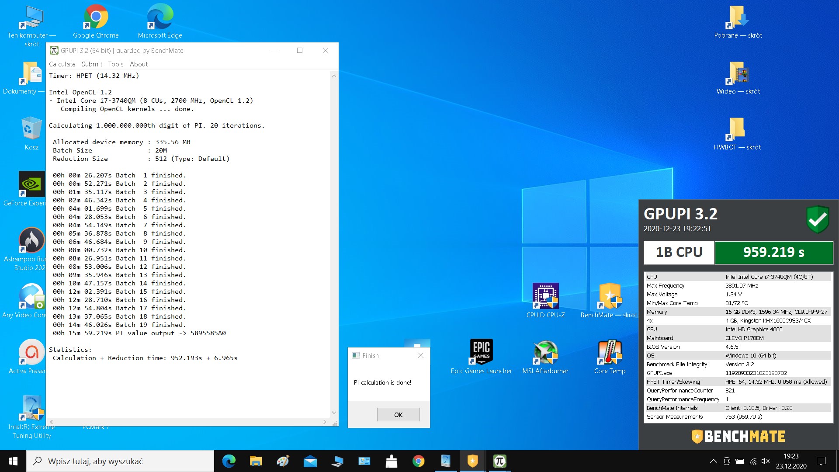This screenshot has height=472, width=839.
Task: Select Microsoft Edge desktop shortcut
Action: pyautogui.click(x=160, y=21)
